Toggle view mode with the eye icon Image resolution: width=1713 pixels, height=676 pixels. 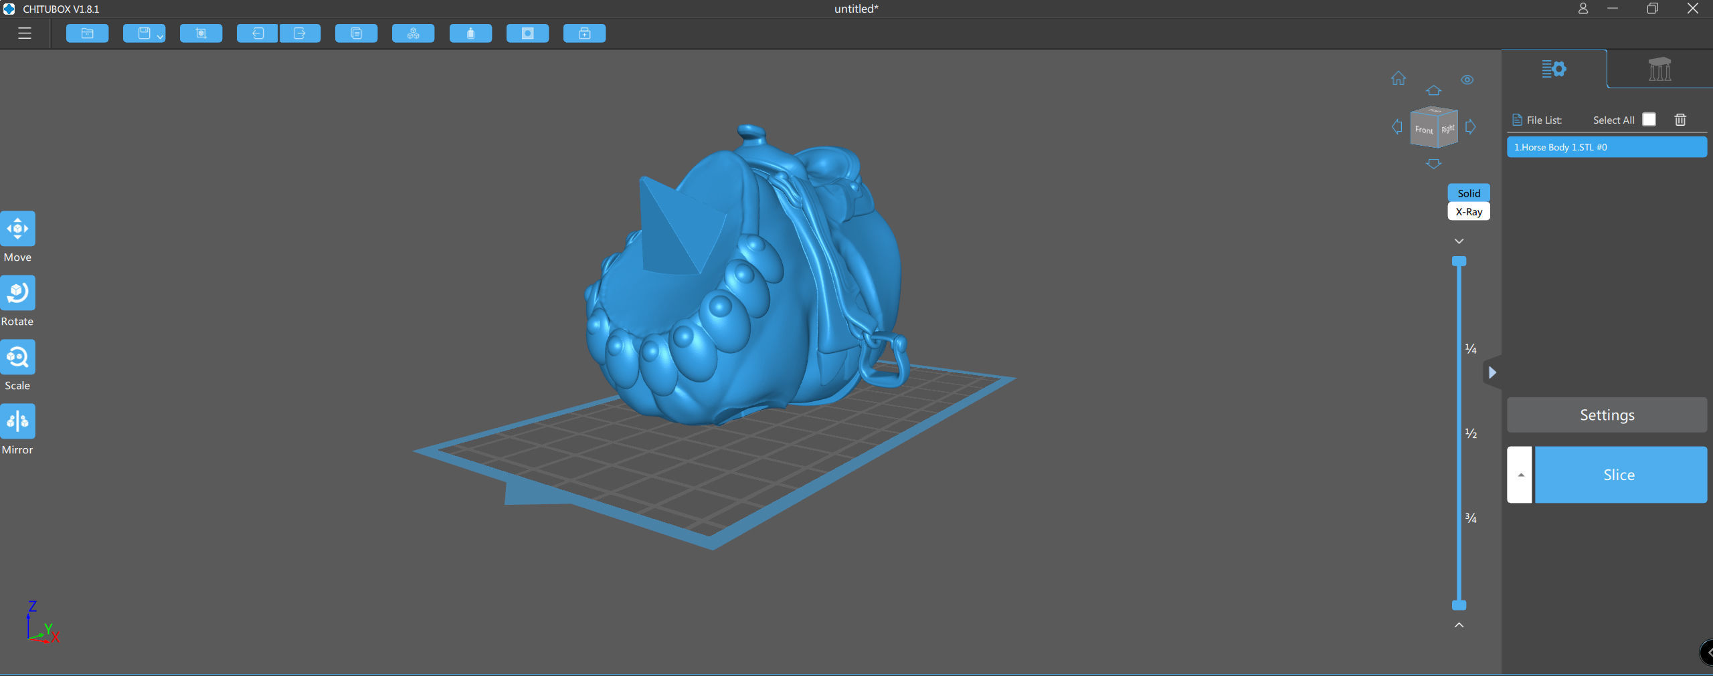point(1467,80)
